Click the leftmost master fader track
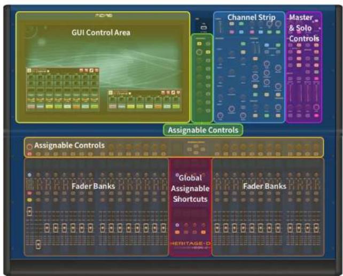 pyautogui.click(x=291, y=93)
